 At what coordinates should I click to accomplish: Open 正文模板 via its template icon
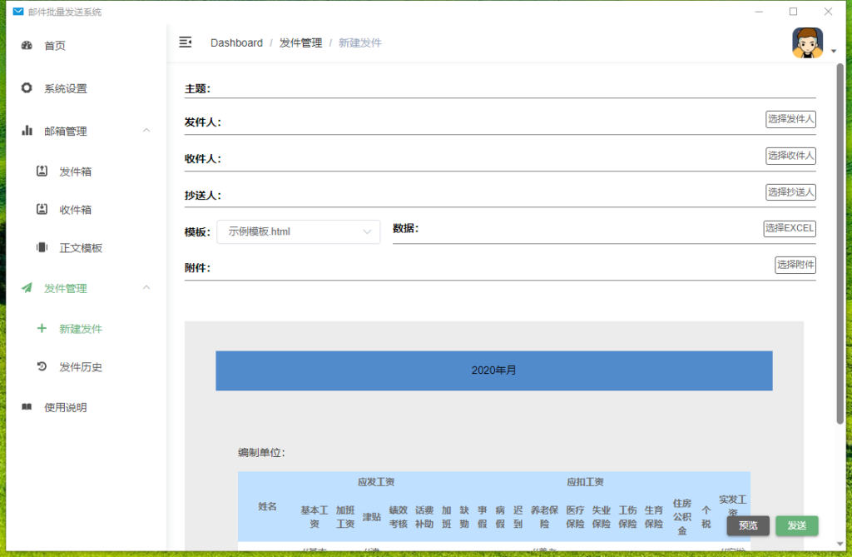click(42, 246)
